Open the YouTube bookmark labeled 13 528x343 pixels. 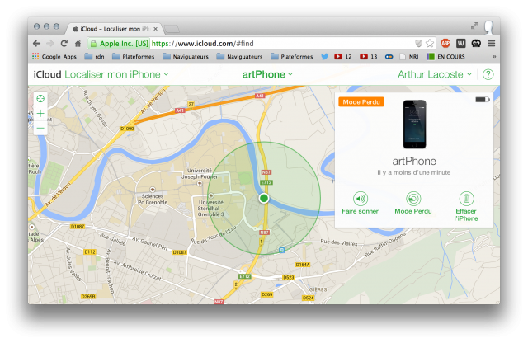tap(369, 57)
